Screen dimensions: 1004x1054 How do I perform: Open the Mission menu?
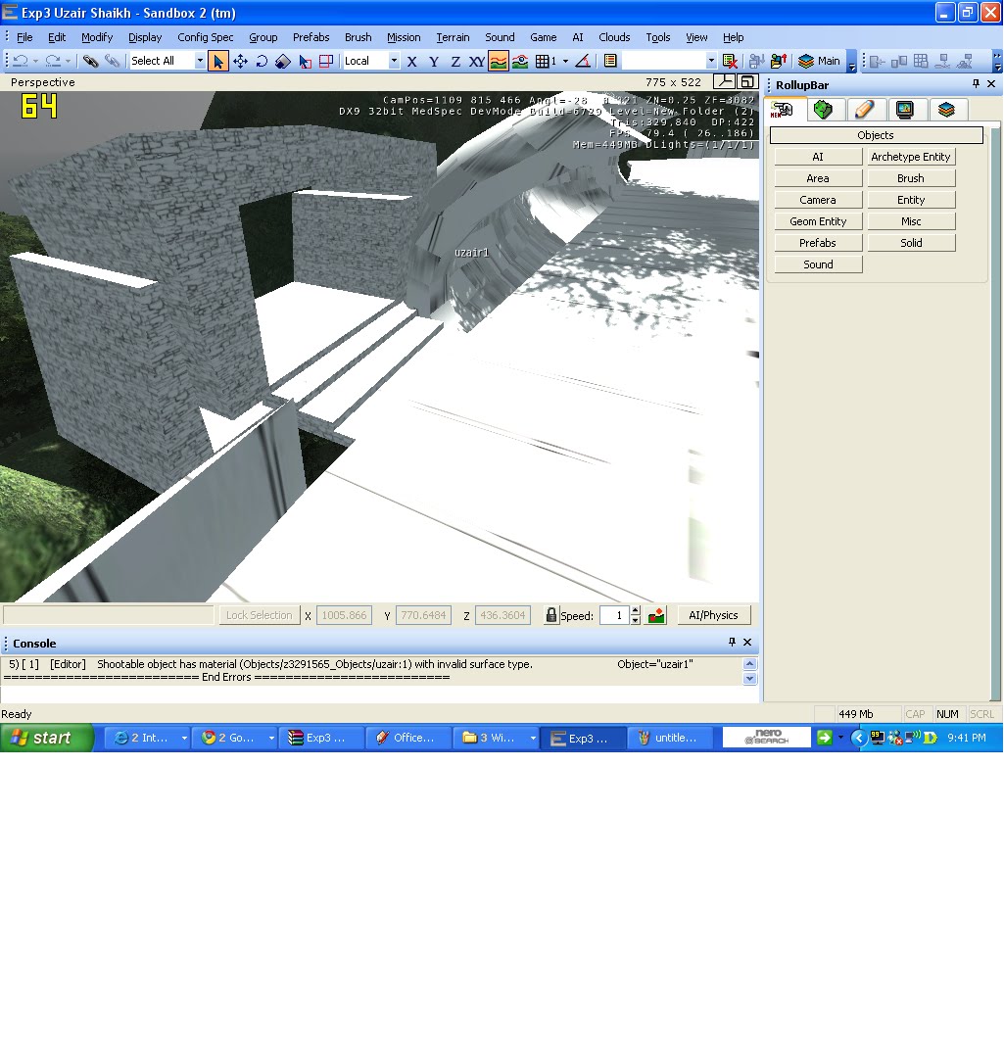[x=404, y=37]
